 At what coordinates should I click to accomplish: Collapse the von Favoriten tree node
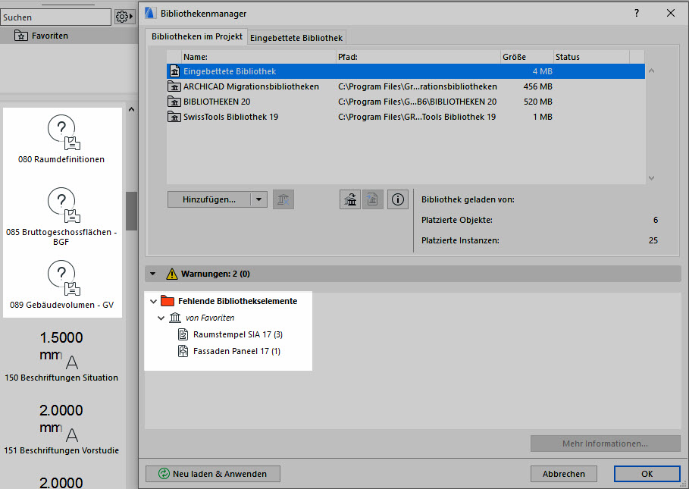coord(161,318)
